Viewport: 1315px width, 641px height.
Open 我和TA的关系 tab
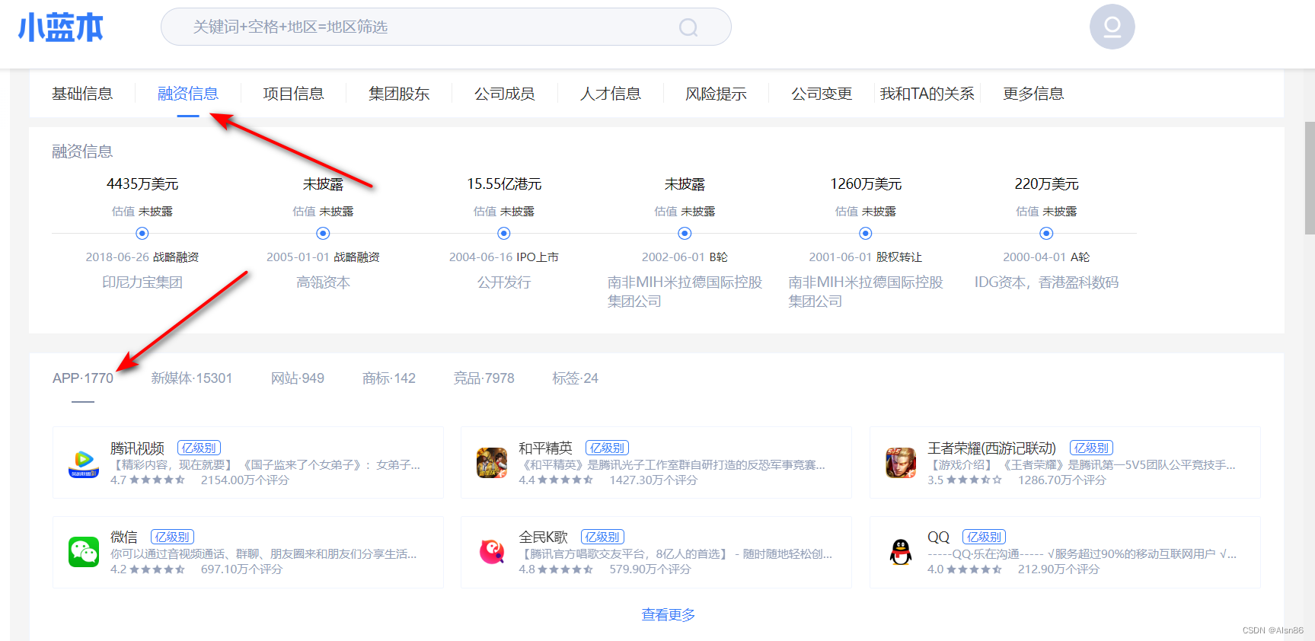(x=927, y=94)
